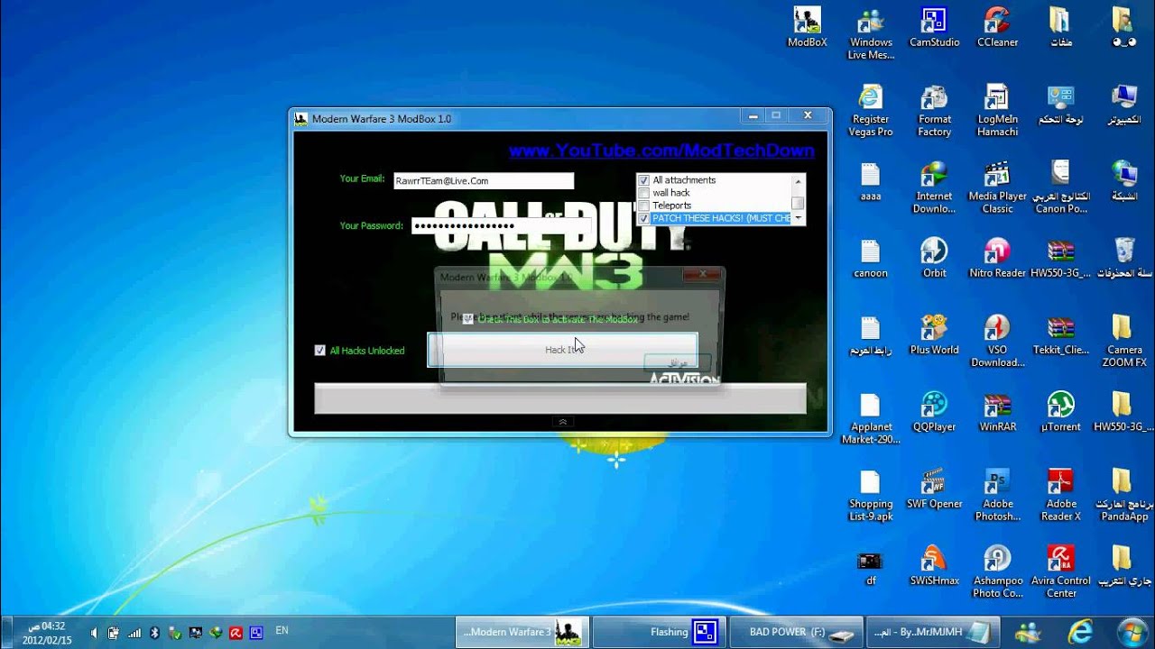Toggle the PATCH THESE HACKS checkbox
Screen dimensions: 1155x649
[x=643, y=218]
